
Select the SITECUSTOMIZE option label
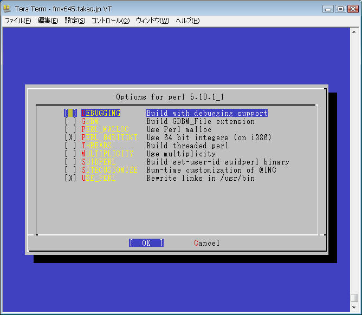point(109,170)
